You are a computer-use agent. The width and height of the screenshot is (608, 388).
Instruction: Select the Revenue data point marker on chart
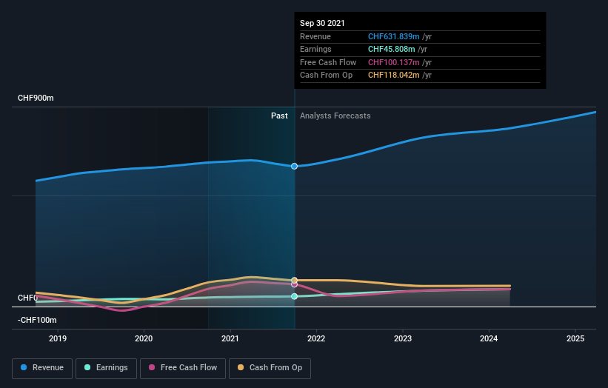[x=294, y=167]
